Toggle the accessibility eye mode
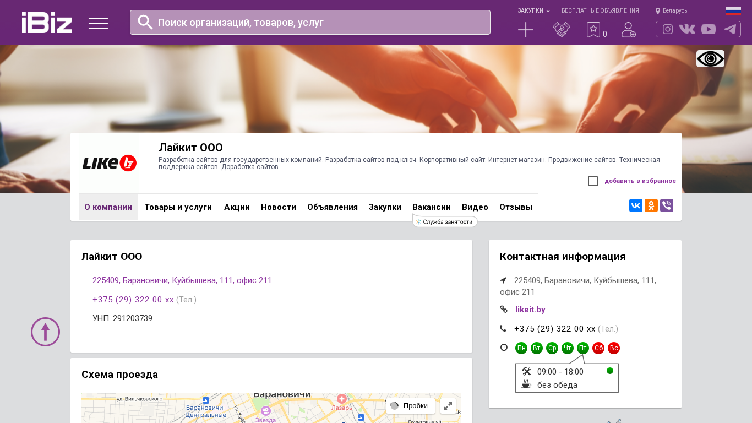The image size is (752, 423). point(710,58)
